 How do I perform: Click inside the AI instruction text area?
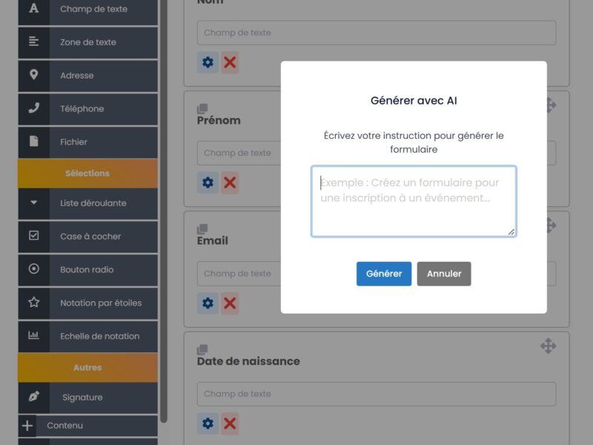point(413,200)
